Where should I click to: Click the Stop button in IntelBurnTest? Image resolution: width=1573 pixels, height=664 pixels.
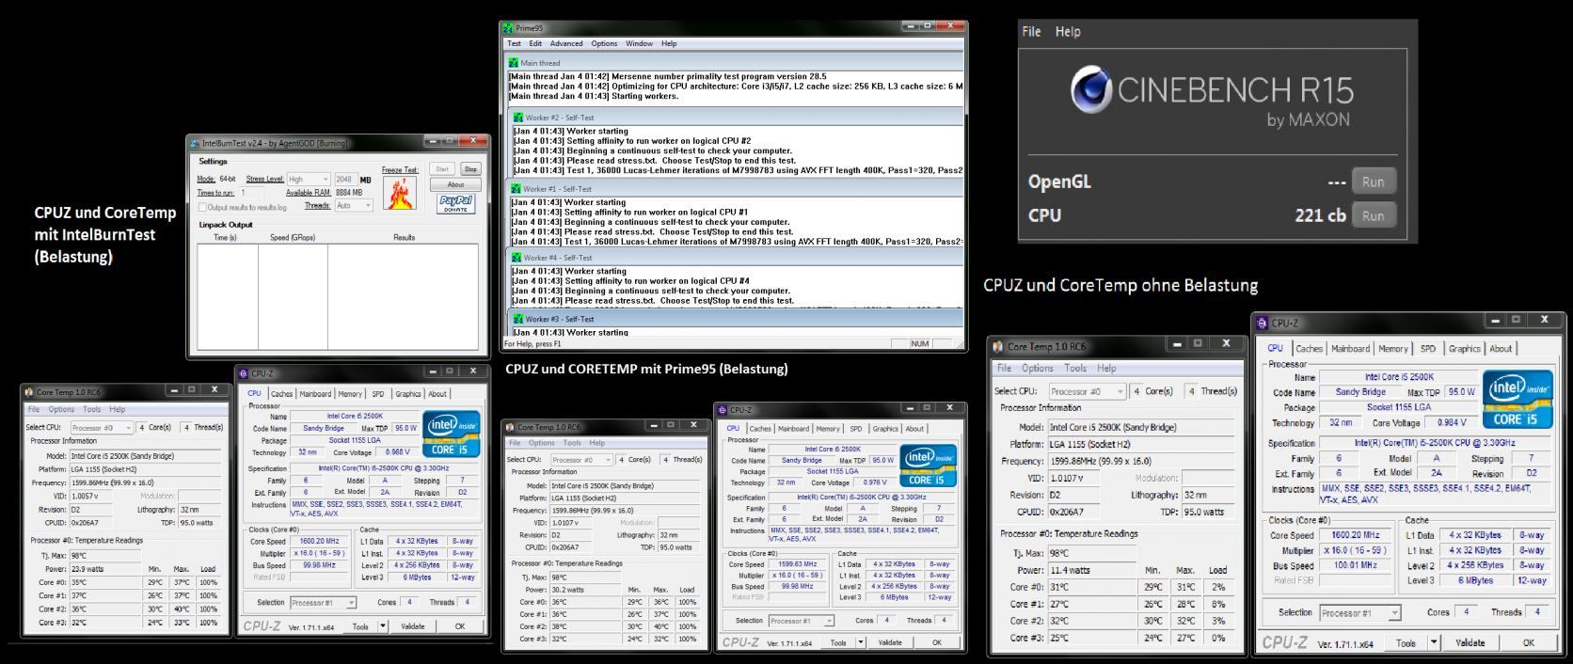pyautogui.click(x=470, y=169)
